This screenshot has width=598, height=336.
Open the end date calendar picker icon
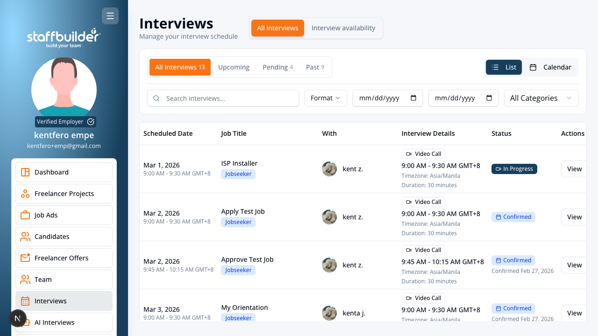489,98
